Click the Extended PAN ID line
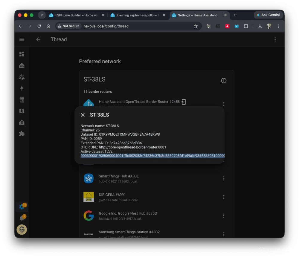 point(111,143)
